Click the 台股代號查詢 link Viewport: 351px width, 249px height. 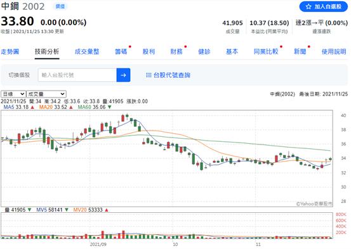tap(172, 75)
